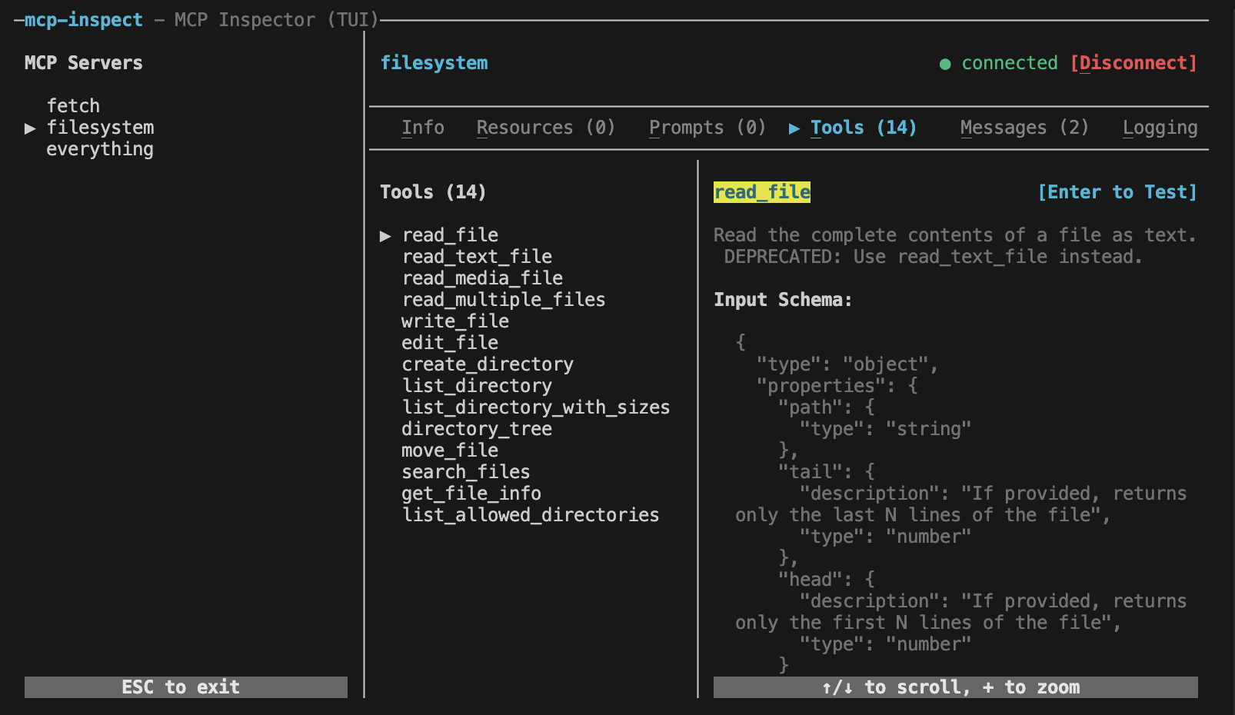
Task: Click the fetch server entry
Action: [x=74, y=105]
